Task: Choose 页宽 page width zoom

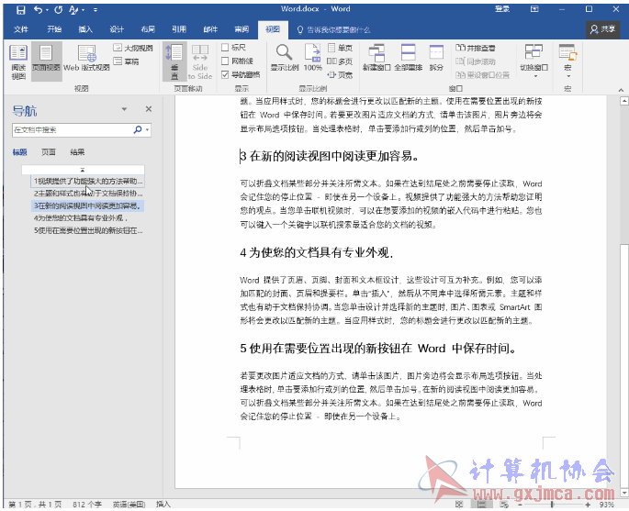Action: pos(340,75)
